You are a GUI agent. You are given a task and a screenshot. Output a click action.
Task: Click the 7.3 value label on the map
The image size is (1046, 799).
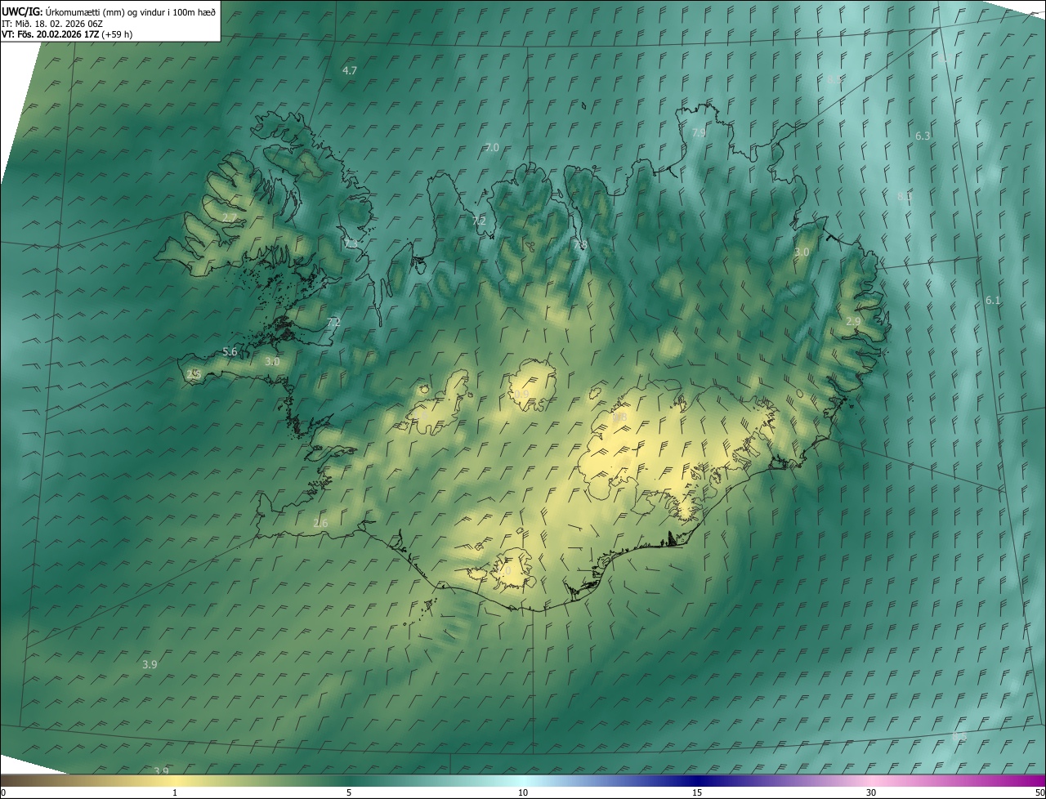(351, 244)
